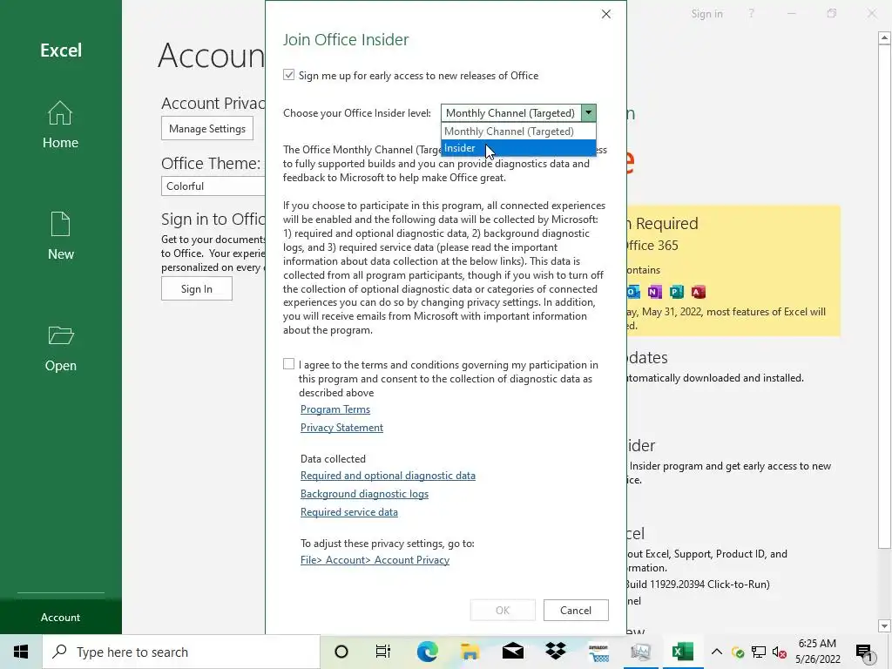Viewport: 892px width, 669px height.
Task: Tick the agree to terms checkbox
Action: [x=289, y=364]
